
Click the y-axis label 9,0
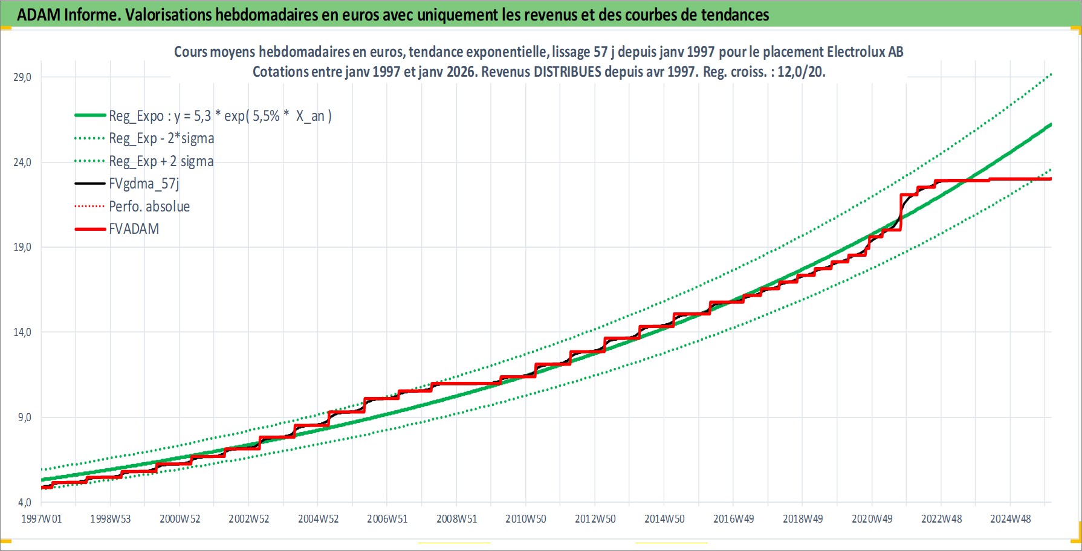[x=24, y=417]
